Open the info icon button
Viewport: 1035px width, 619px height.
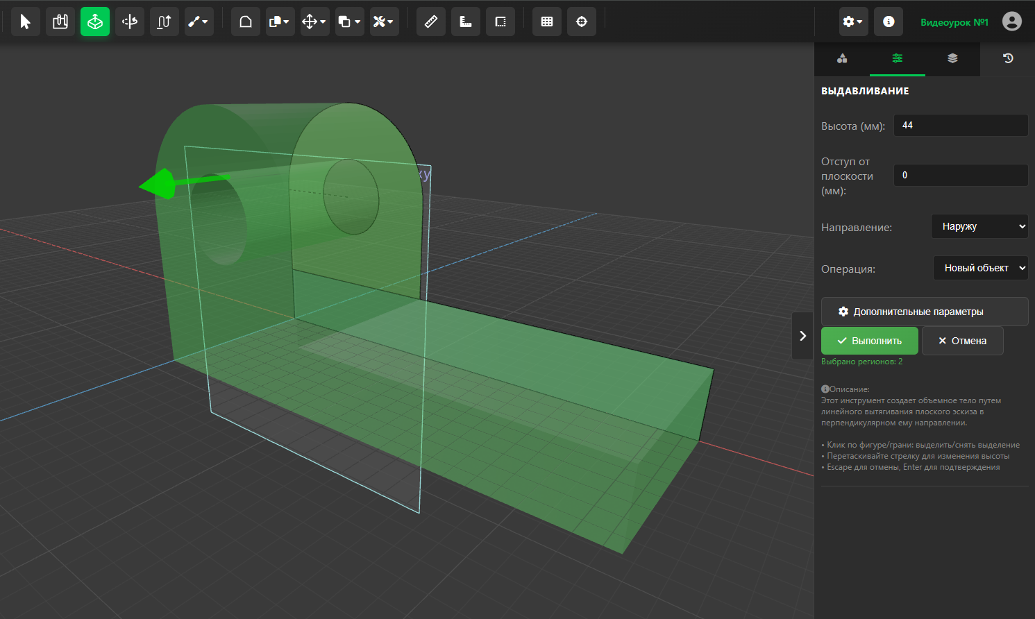[889, 22]
